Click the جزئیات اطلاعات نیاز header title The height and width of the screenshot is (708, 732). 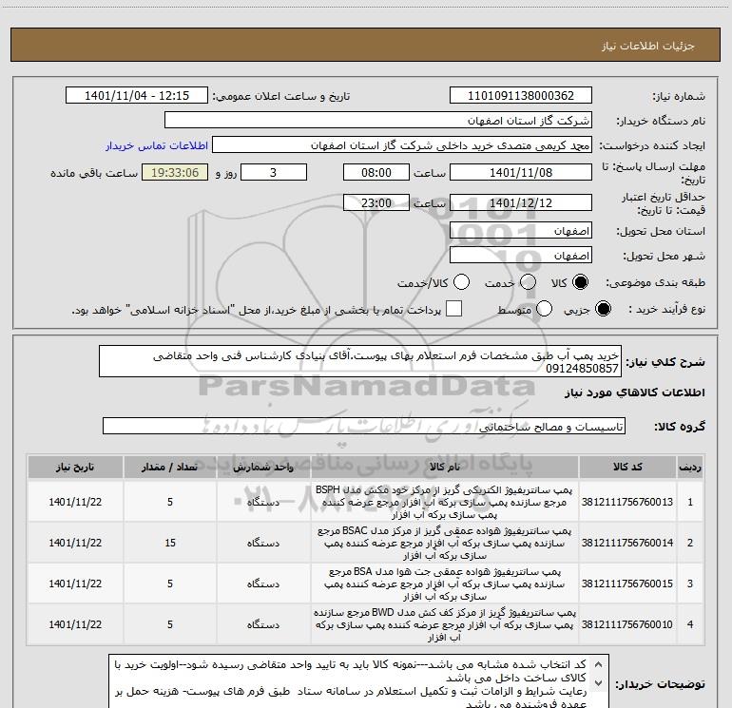[x=648, y=46]
